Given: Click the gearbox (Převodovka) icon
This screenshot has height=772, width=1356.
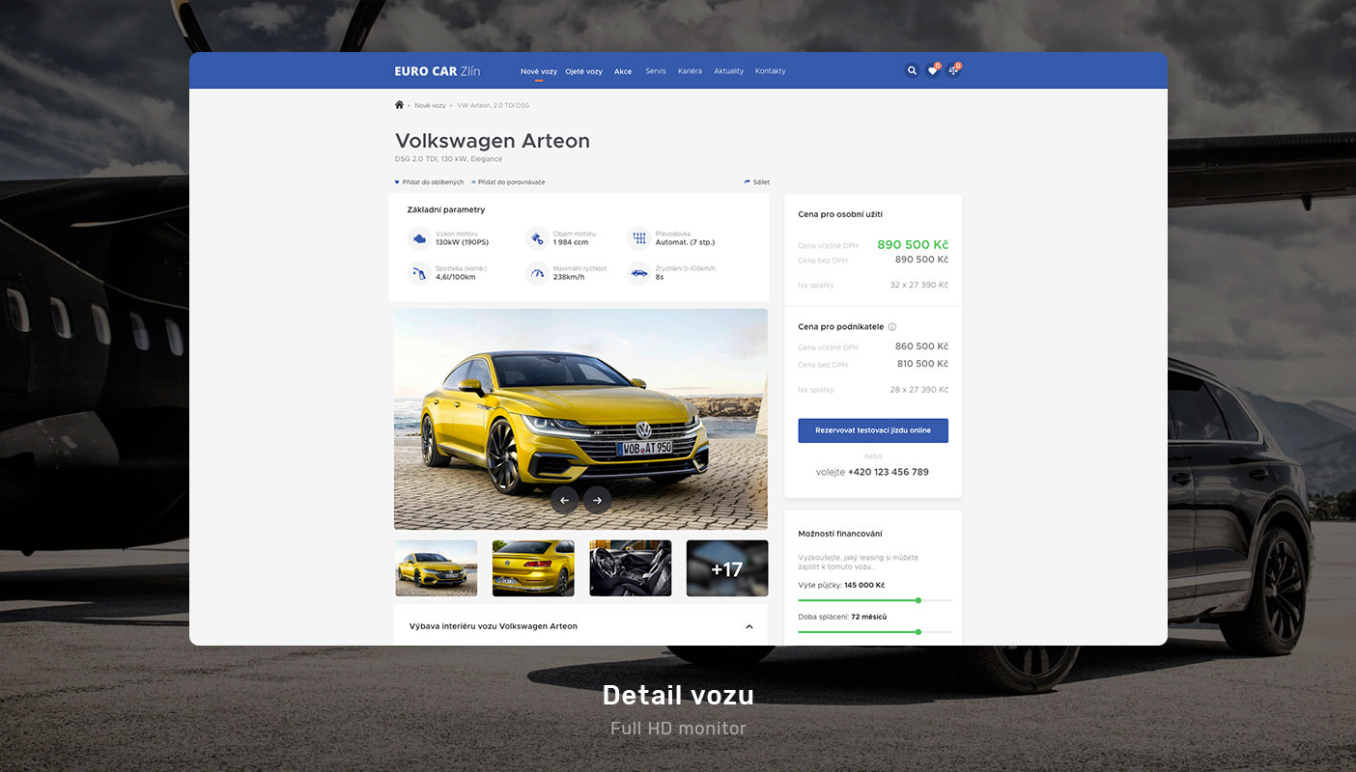Looking at the screenshot, I should coord(639,238).
